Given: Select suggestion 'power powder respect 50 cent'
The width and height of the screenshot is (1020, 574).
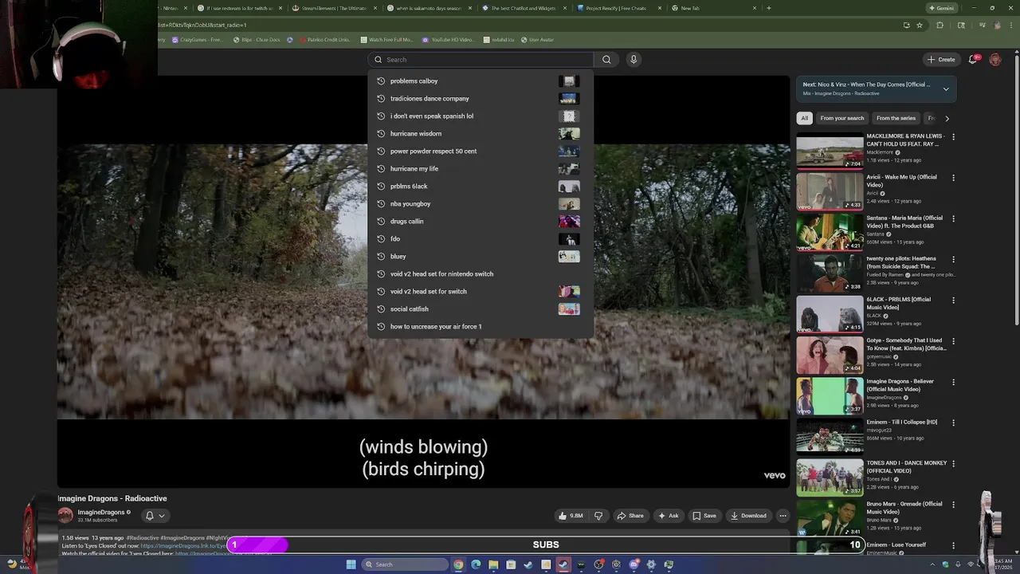Looking at the screenshot, I should coord(481,151).
